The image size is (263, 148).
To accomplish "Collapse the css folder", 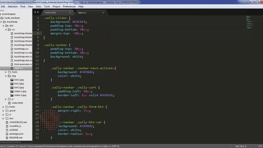I will 6,30.
